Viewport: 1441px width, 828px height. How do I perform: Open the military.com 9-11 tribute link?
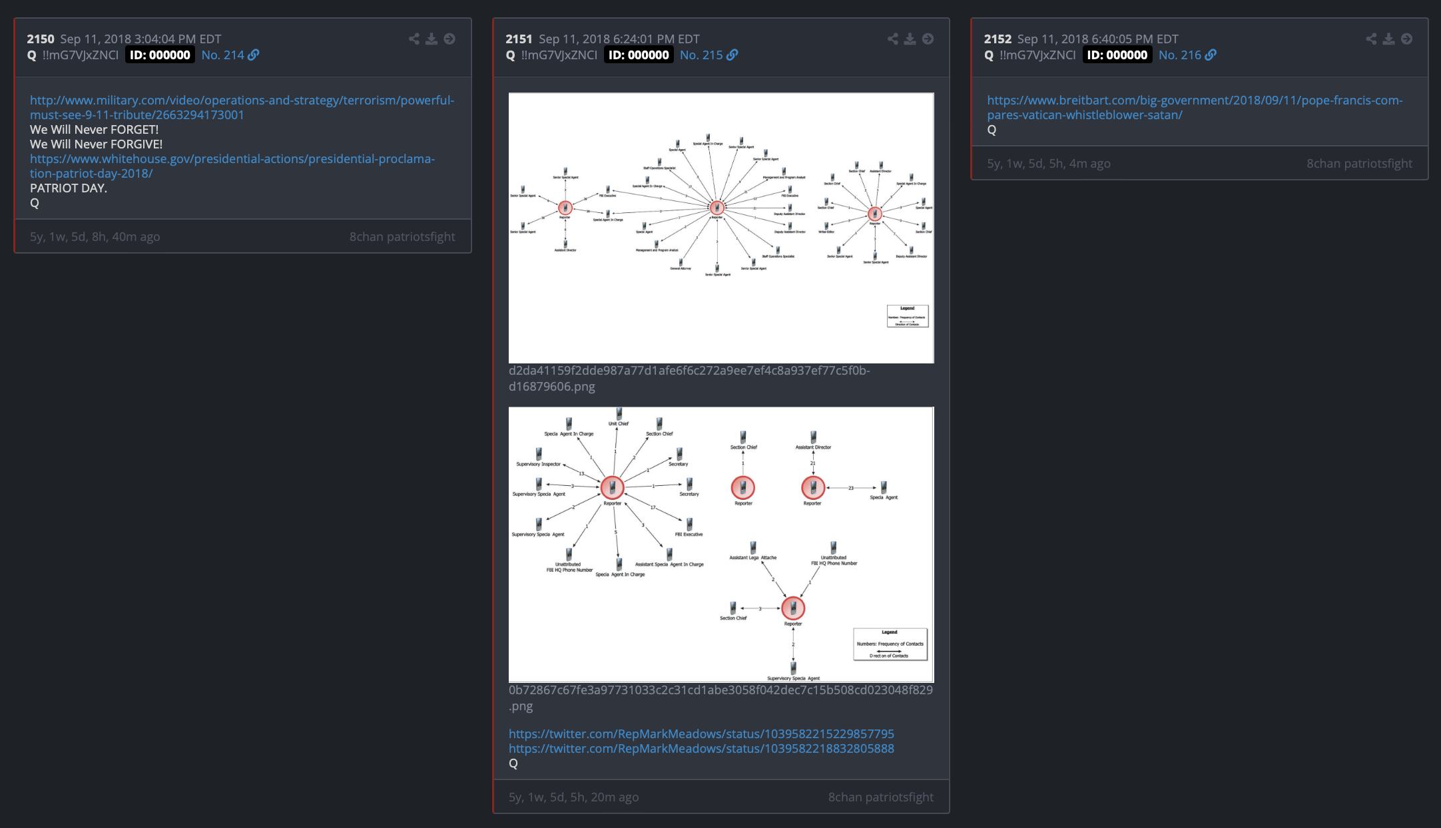pos(242,107)
